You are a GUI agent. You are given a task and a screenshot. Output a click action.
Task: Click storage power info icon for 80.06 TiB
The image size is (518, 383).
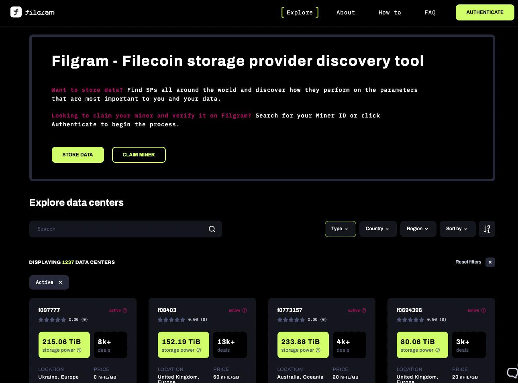(x=438, y=350)
